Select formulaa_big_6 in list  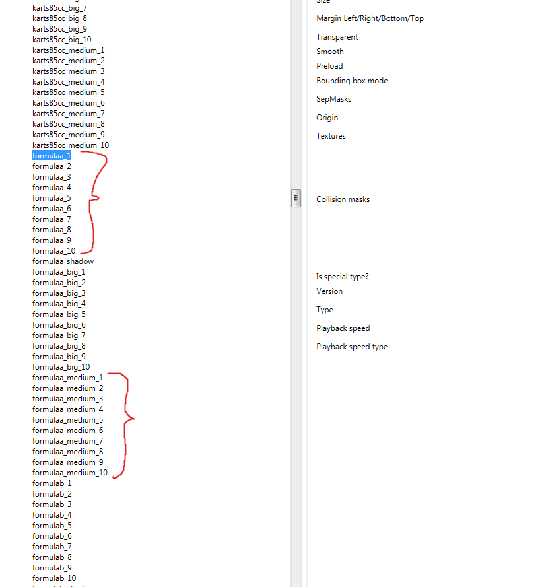coord(59,325)
